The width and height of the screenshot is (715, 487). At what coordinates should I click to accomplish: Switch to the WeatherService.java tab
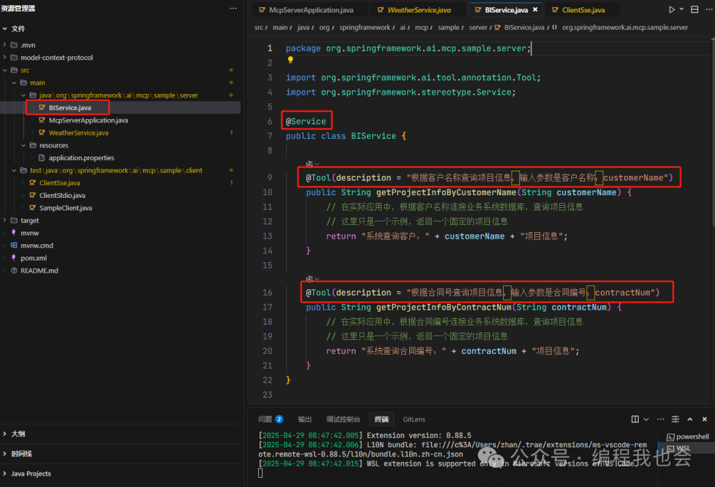point(417,9)
